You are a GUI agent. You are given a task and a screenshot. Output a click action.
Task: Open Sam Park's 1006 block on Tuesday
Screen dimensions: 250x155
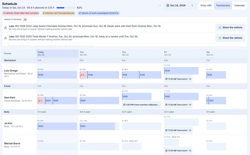[x=99, y=101]
